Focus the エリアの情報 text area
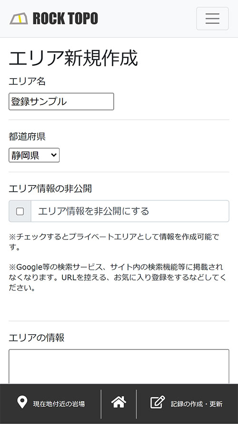Screen dimensions: 238x424 point(119,366)
